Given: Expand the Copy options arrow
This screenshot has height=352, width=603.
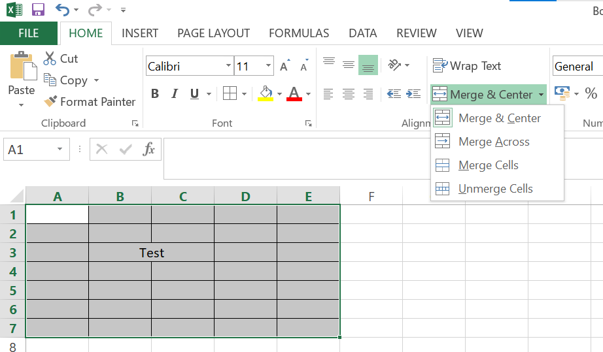Looking at the screenshot, I should (x=96, y=80).
